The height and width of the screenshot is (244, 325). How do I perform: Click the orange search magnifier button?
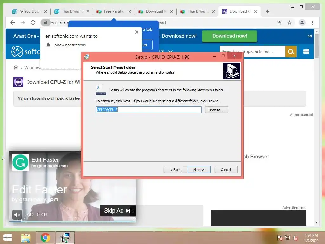point(291,51)
